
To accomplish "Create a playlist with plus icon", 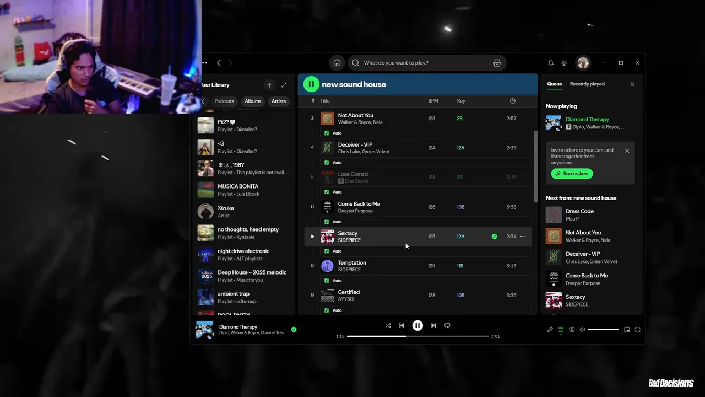I will point(269,85).
